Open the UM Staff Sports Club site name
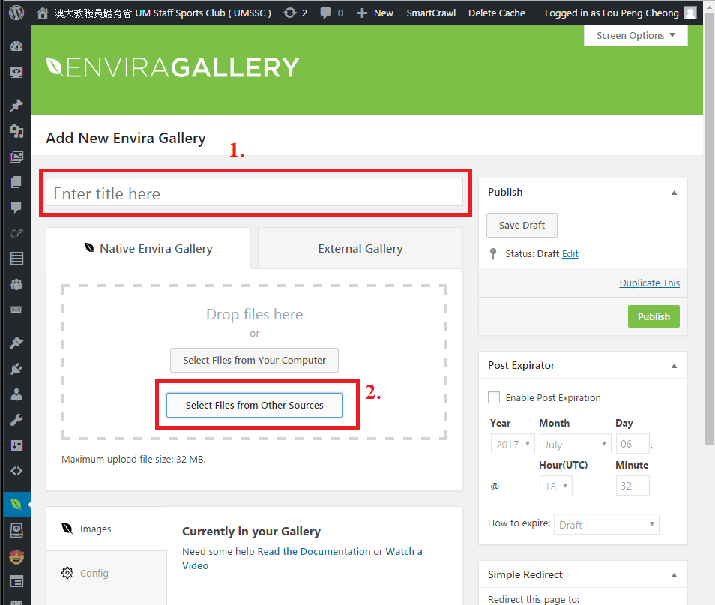Image resolution: width=715 pixels, height=605 pixels. click(x=163, y=13)
